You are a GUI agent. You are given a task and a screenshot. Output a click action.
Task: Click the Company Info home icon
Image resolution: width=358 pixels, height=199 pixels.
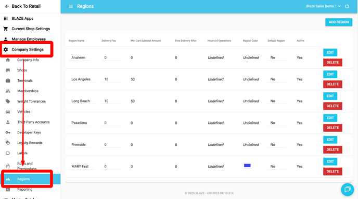8,60
